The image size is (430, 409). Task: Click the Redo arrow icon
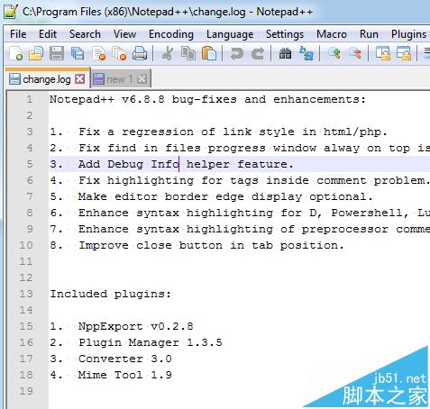[x=258, y=54]
